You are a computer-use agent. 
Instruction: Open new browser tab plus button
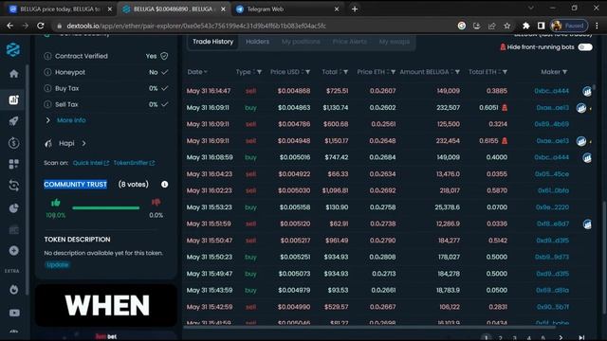(355, 9)
